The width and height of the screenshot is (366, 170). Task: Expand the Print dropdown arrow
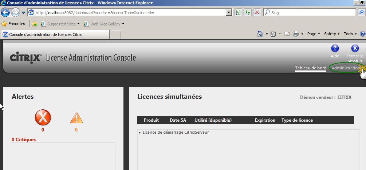302,34
